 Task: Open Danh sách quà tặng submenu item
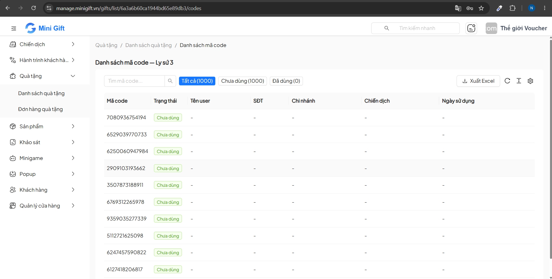tap(41, 93)
